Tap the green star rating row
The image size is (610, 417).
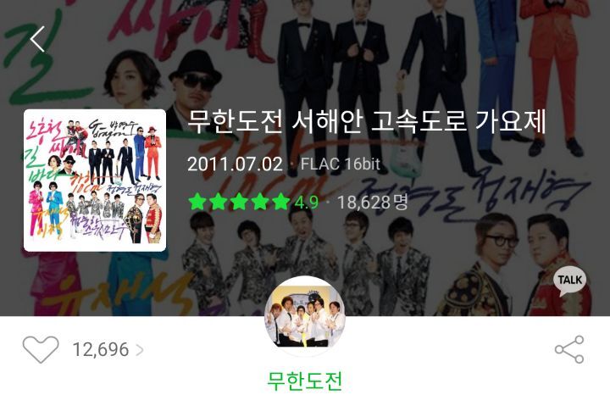[239, 202]
